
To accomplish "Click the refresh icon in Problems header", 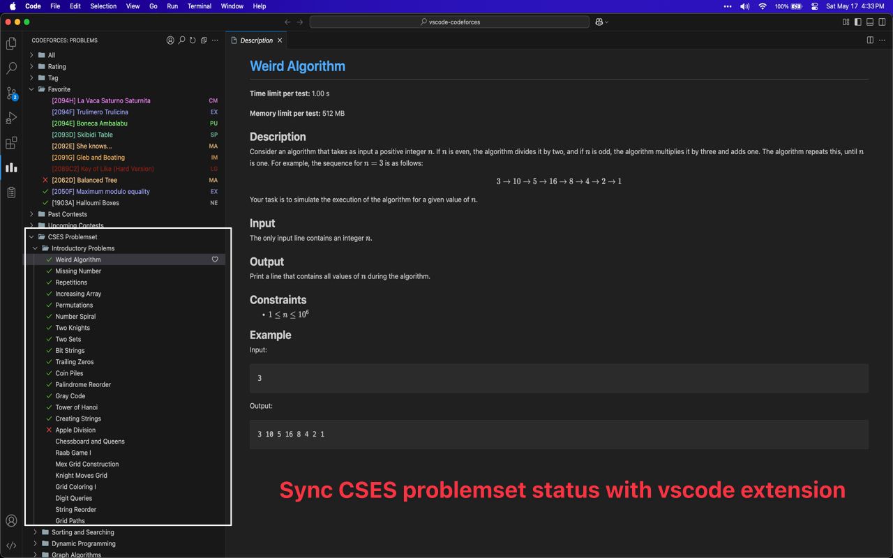I will point(193,40).
